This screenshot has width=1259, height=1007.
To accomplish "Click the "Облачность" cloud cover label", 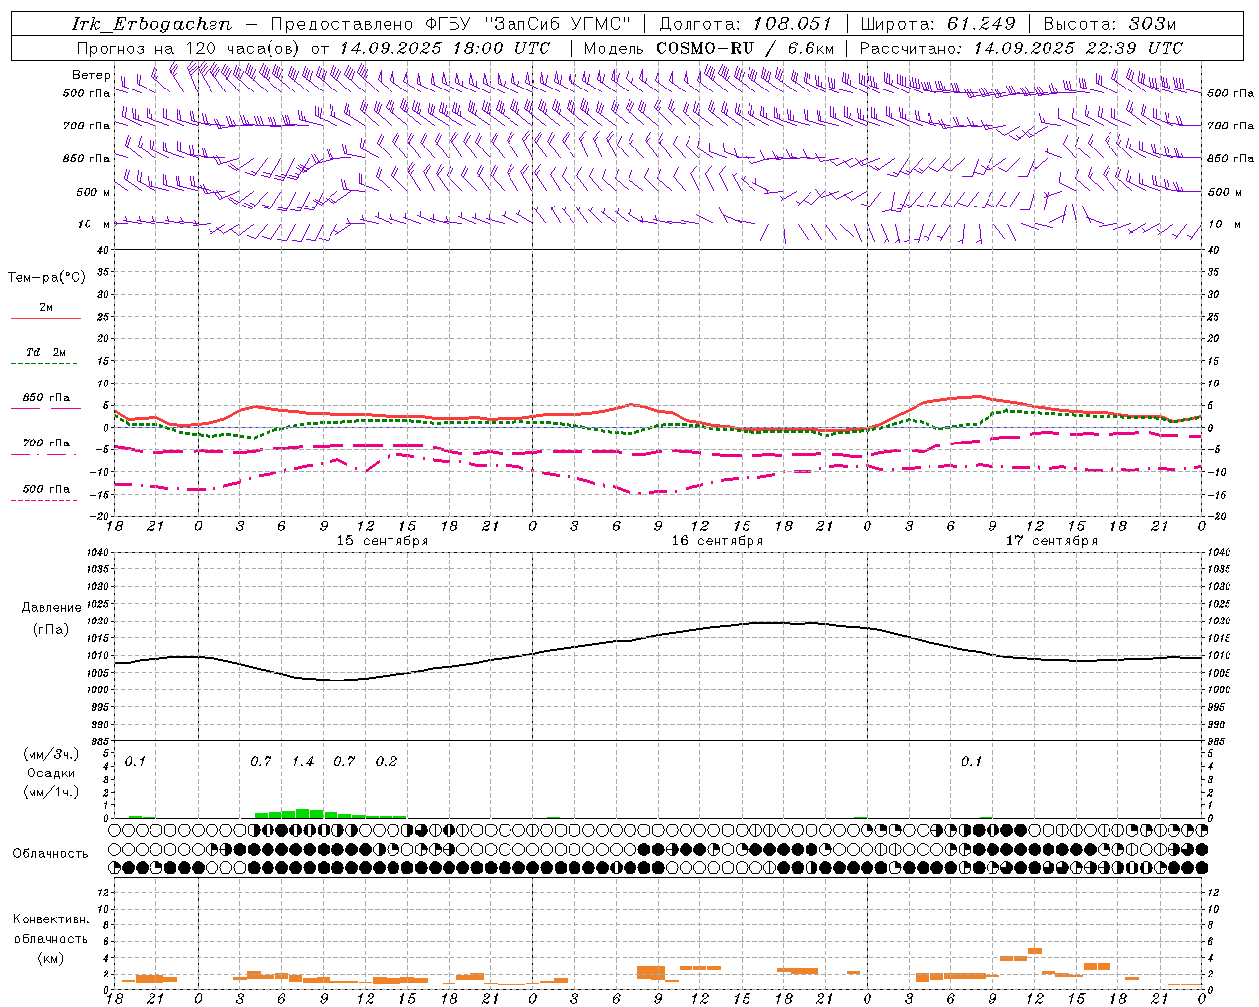I will click(x=50, y=854).
